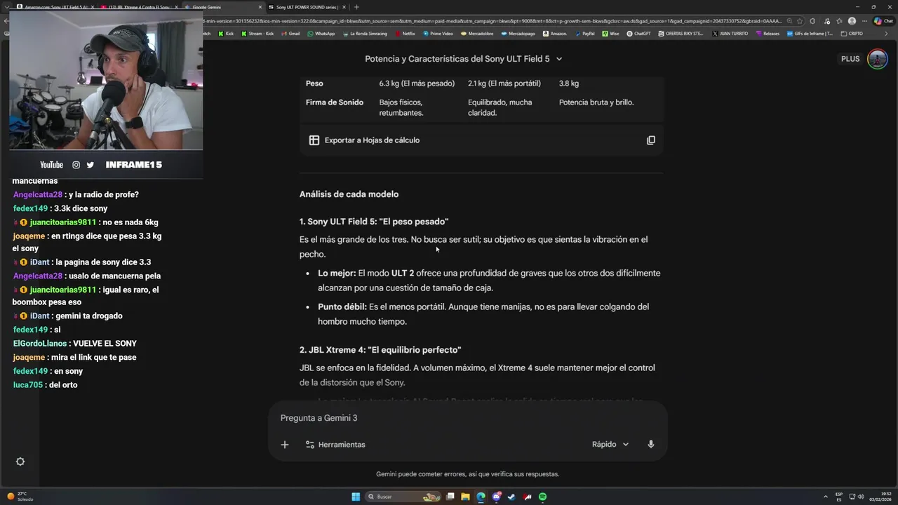Click the YouTube logo on stream overlay

click(51, 165)
